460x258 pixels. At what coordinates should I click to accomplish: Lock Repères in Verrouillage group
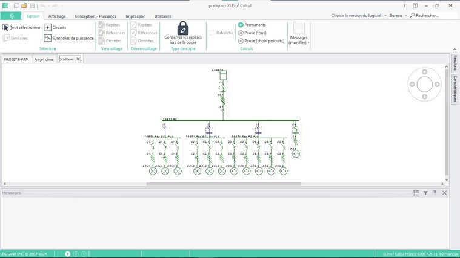pyautogui.click(x=110, y=25)
